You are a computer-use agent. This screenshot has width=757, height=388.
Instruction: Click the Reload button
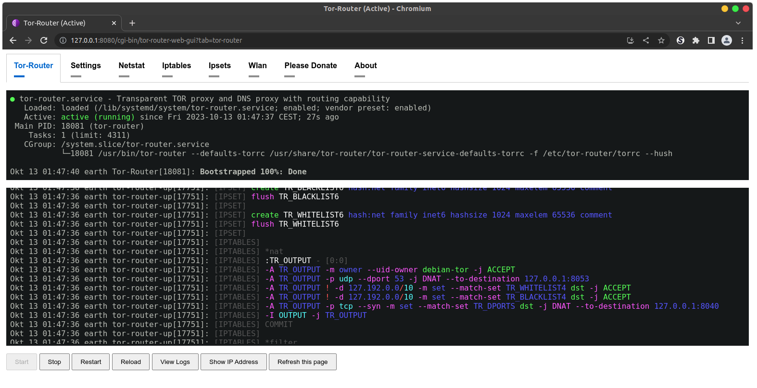(131, 362)
